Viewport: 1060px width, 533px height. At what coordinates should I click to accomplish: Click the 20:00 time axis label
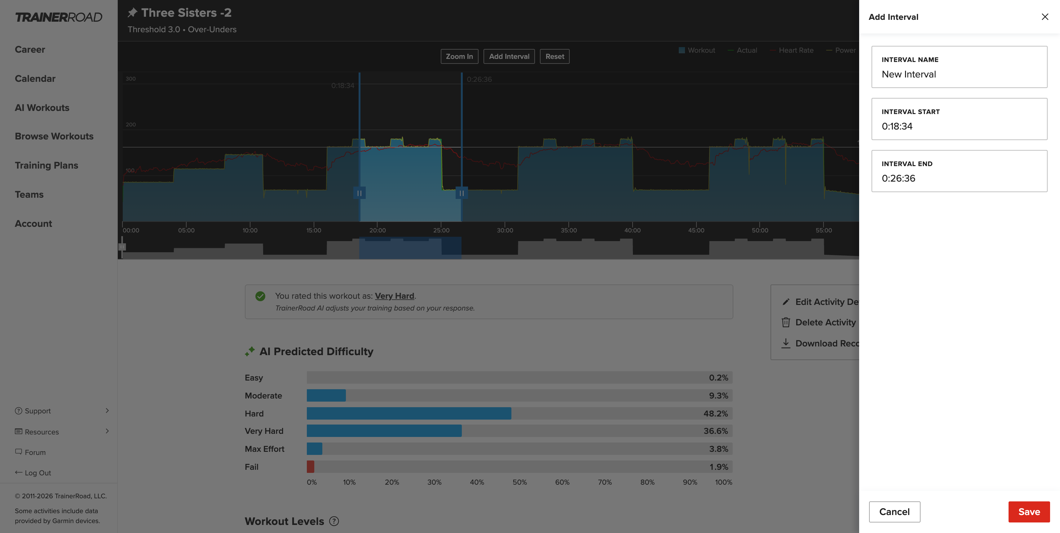377,230
